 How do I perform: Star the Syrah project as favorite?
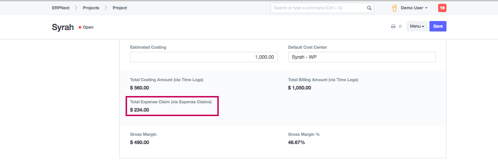(x=400, y=27)
